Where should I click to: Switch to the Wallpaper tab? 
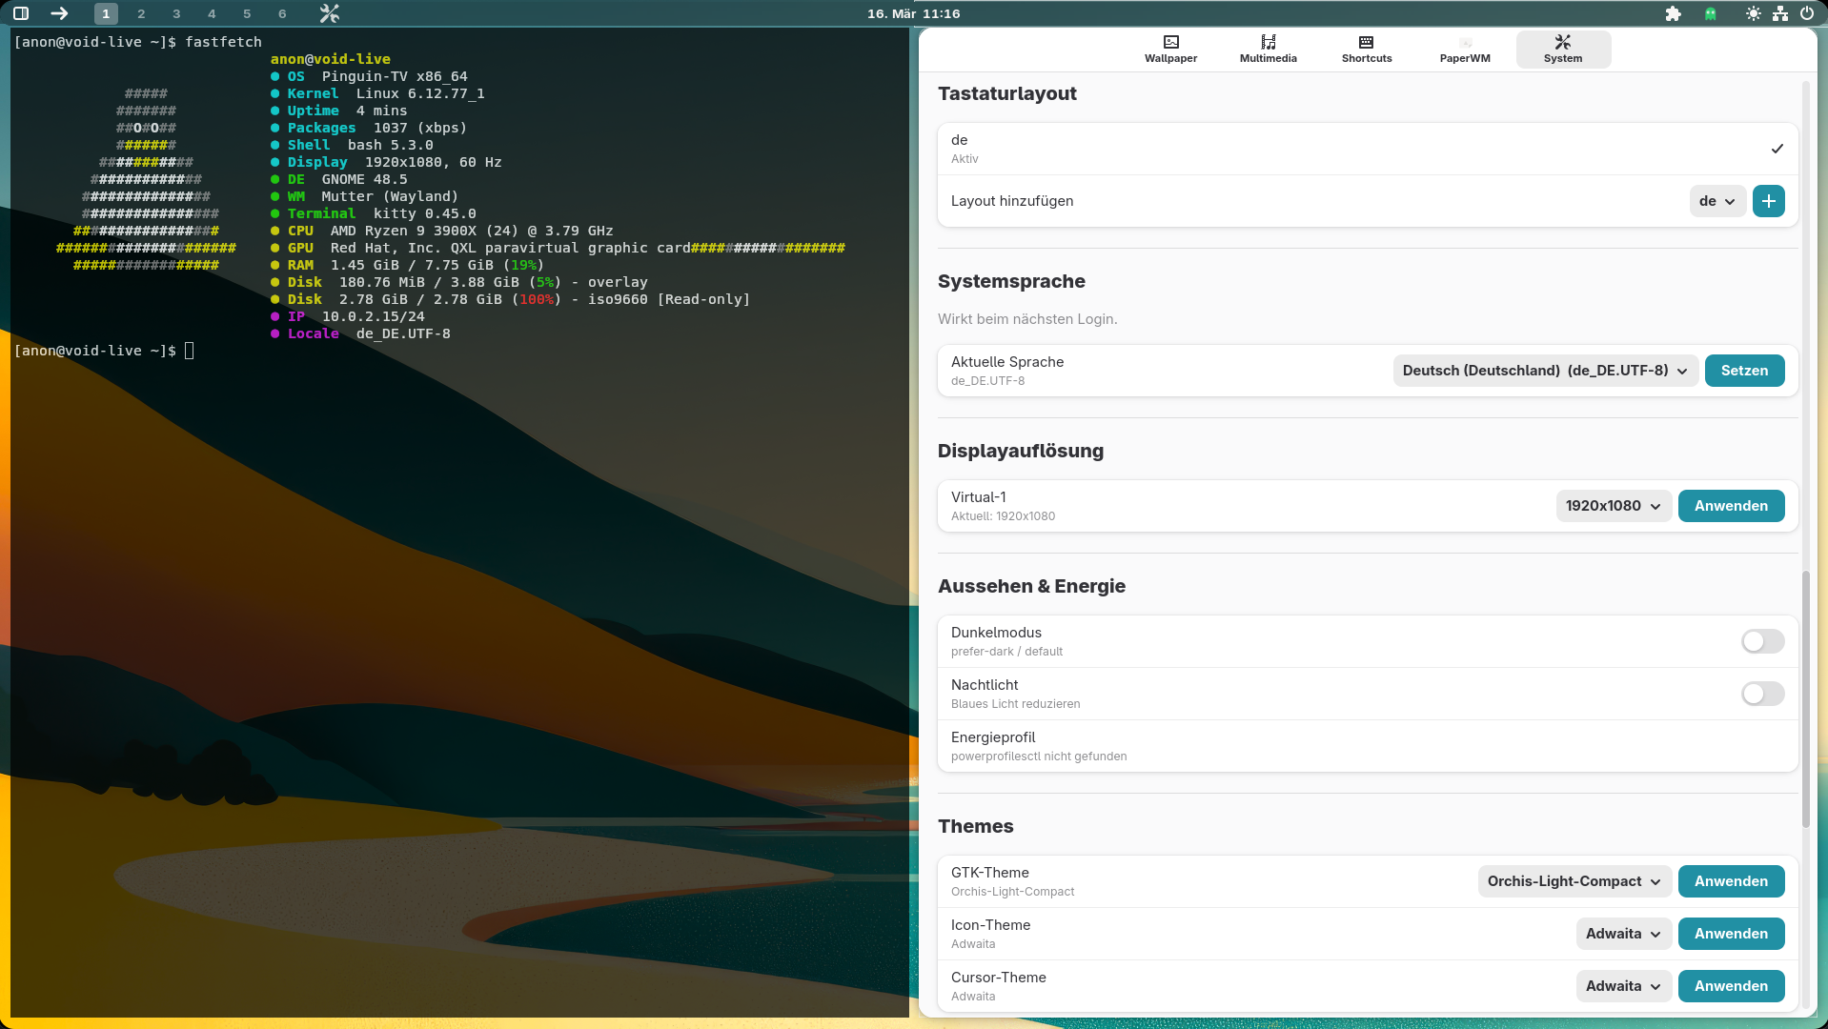(x=1170, y=49)
